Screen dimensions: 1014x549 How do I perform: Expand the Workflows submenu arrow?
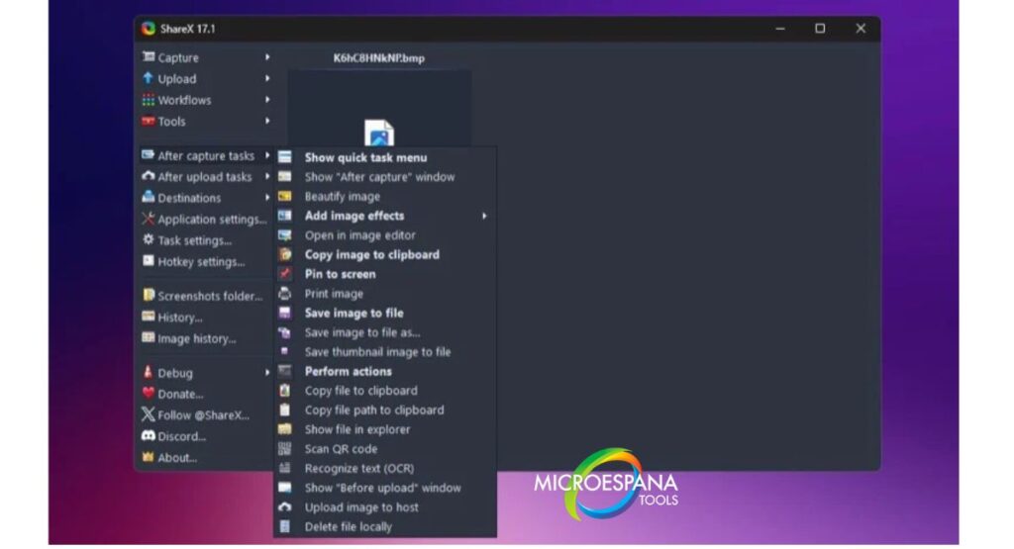click(x=267, y=100)
